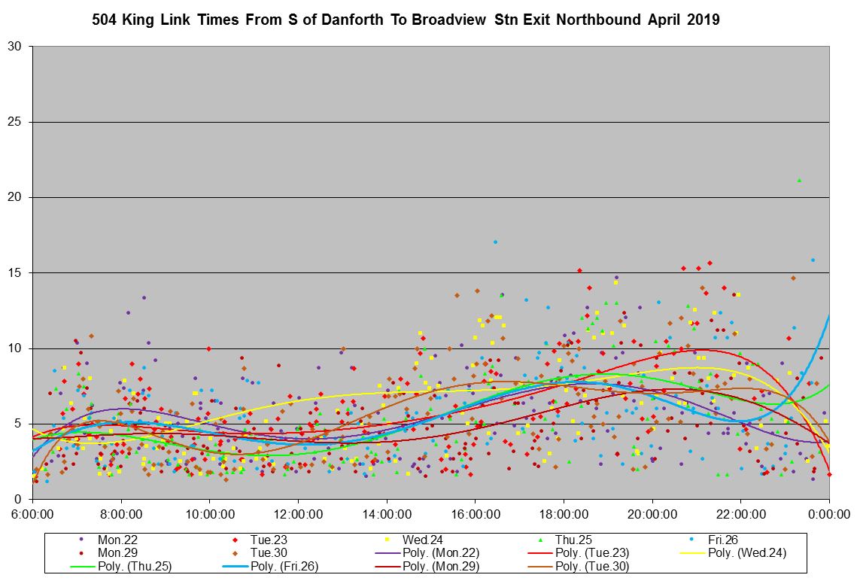The height and width of the screenshot is (581, 857).
Task: Click the green Thu.25 outlier point above 20
Action: (x=799, y=180)
